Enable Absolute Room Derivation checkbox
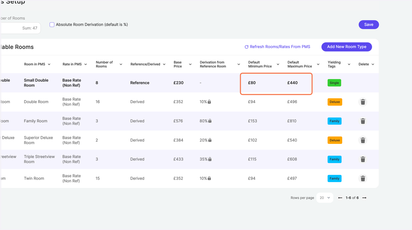Screen dimensions: 412x230 point(52,25)
